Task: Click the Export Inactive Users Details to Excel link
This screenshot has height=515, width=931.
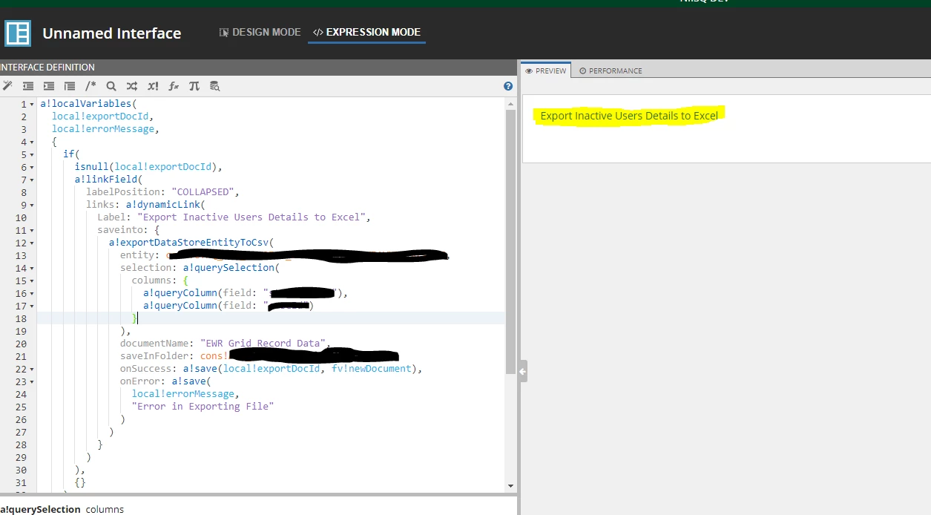Action: point(629,116)
